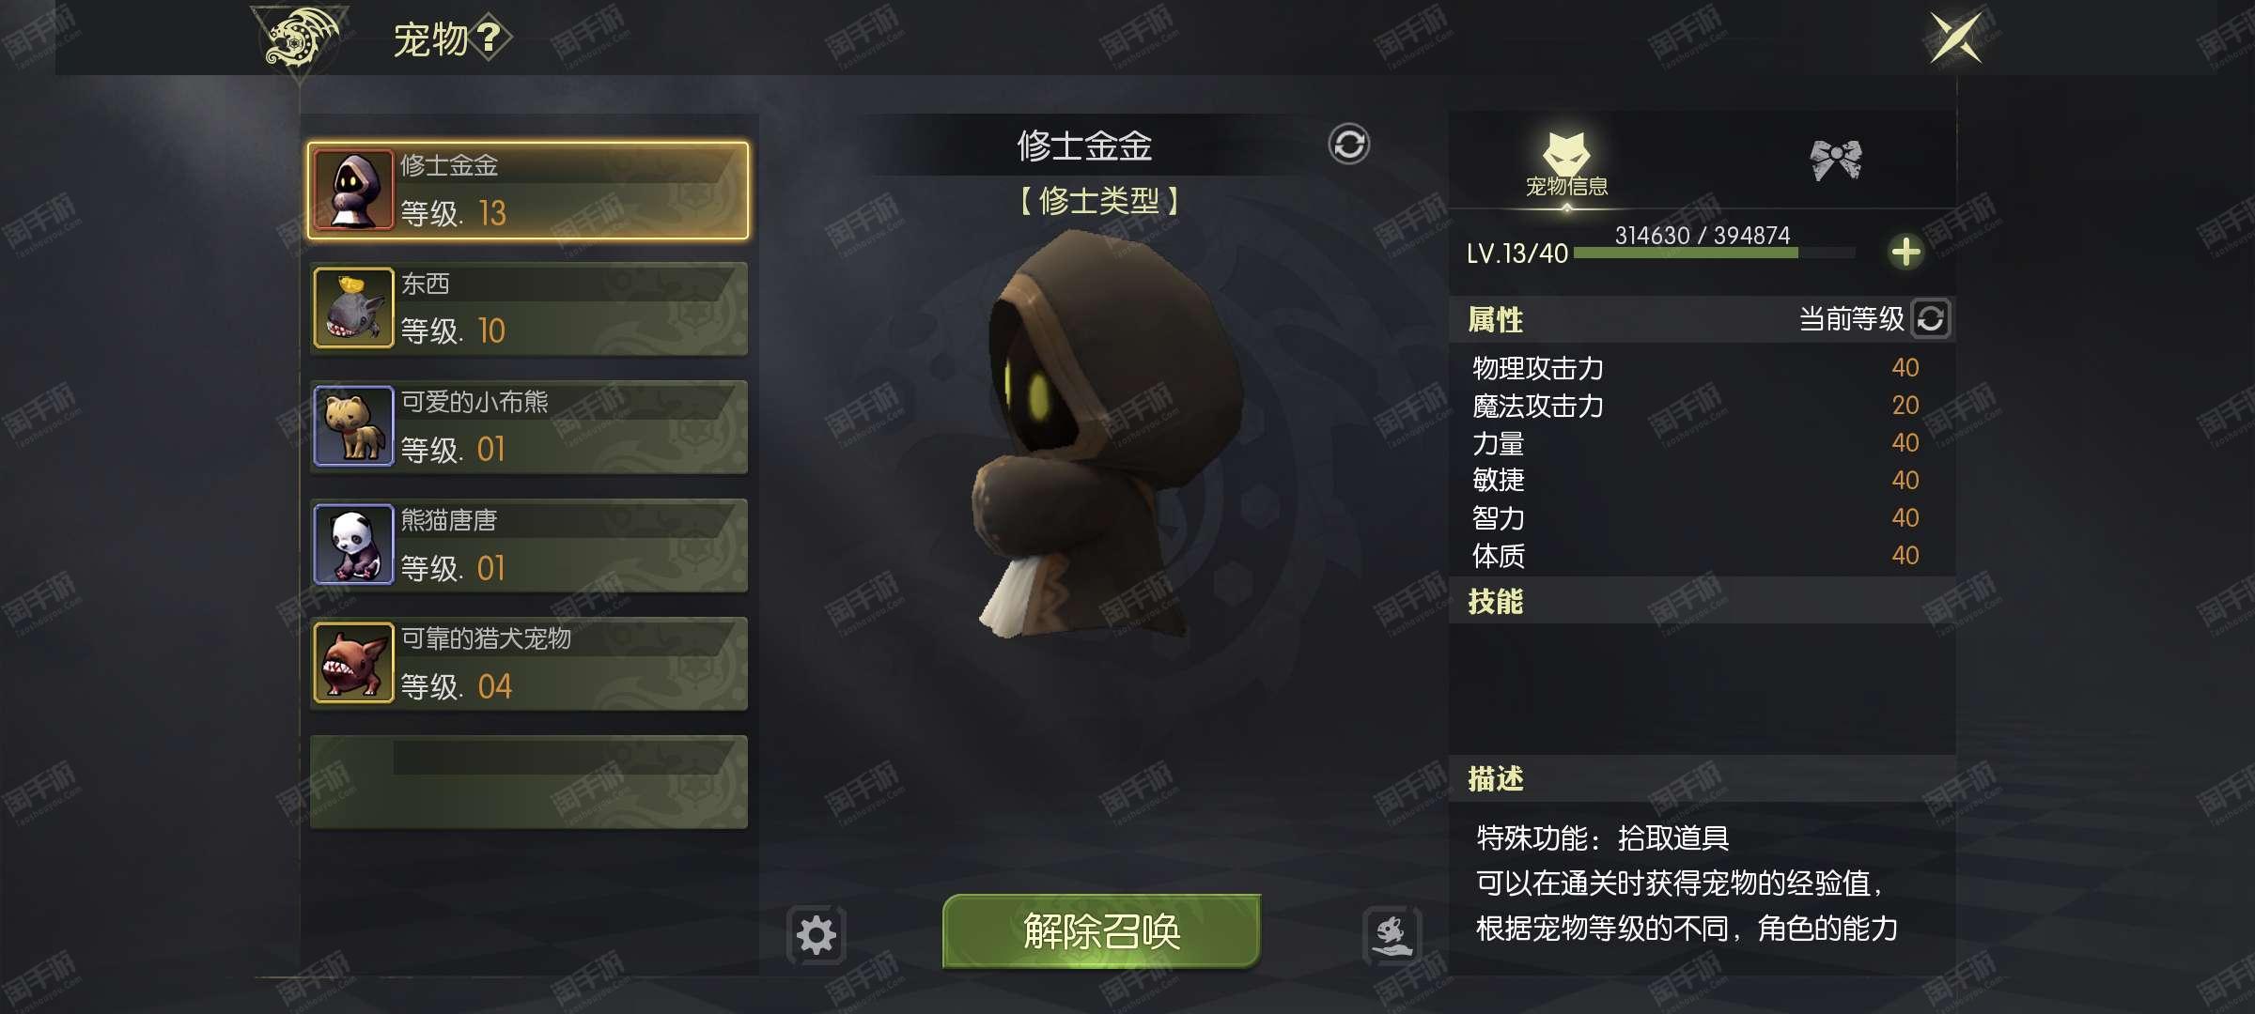Click the pet feeding hand icon
This screenshot has height=1014, width=2255.
pyautogui.click(x=1392, y=935)
